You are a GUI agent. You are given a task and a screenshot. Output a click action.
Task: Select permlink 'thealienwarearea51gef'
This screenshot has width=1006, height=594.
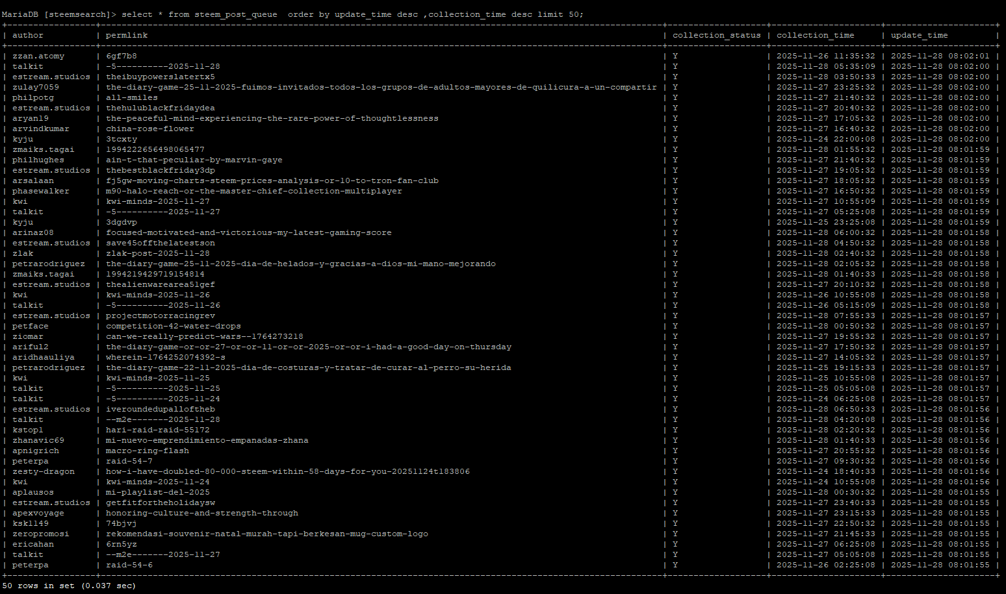tap(161, 284)
